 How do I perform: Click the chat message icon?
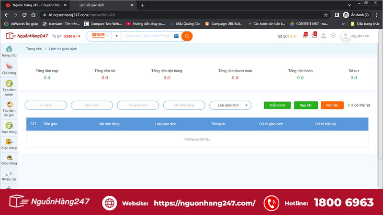pos(333,36)
